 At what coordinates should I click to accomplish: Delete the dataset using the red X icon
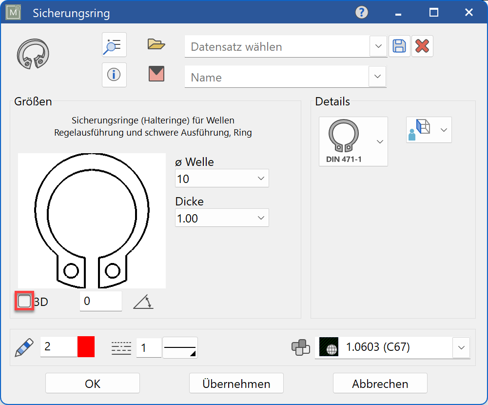(422, 45)
